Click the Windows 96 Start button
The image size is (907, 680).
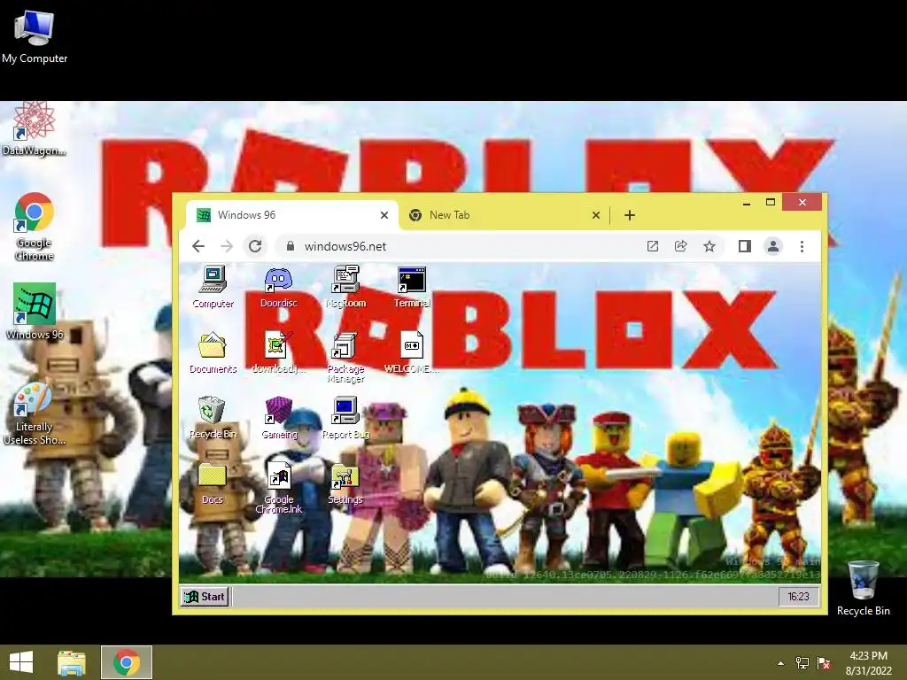[x=205, y=596]
